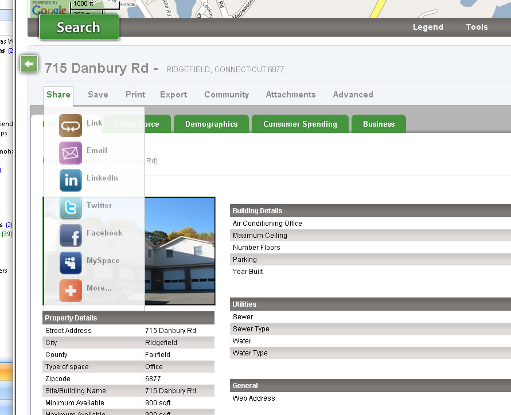Click the Street Address row label

click(68, 331)
